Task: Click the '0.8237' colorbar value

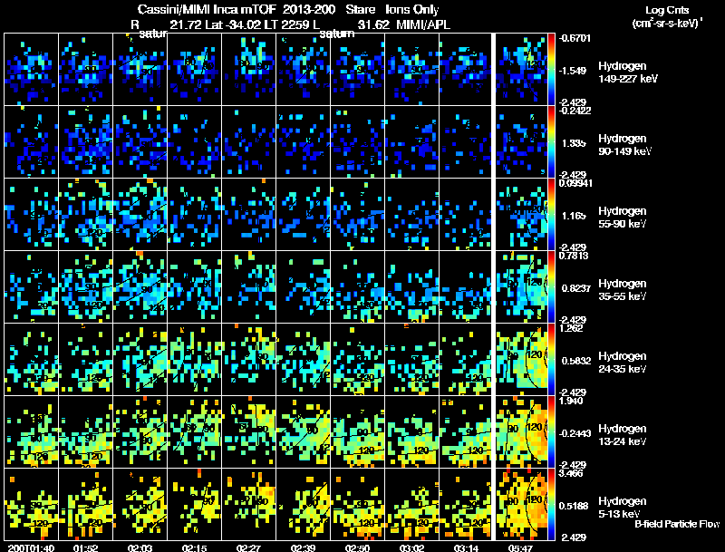Action: tap(576, 288)
